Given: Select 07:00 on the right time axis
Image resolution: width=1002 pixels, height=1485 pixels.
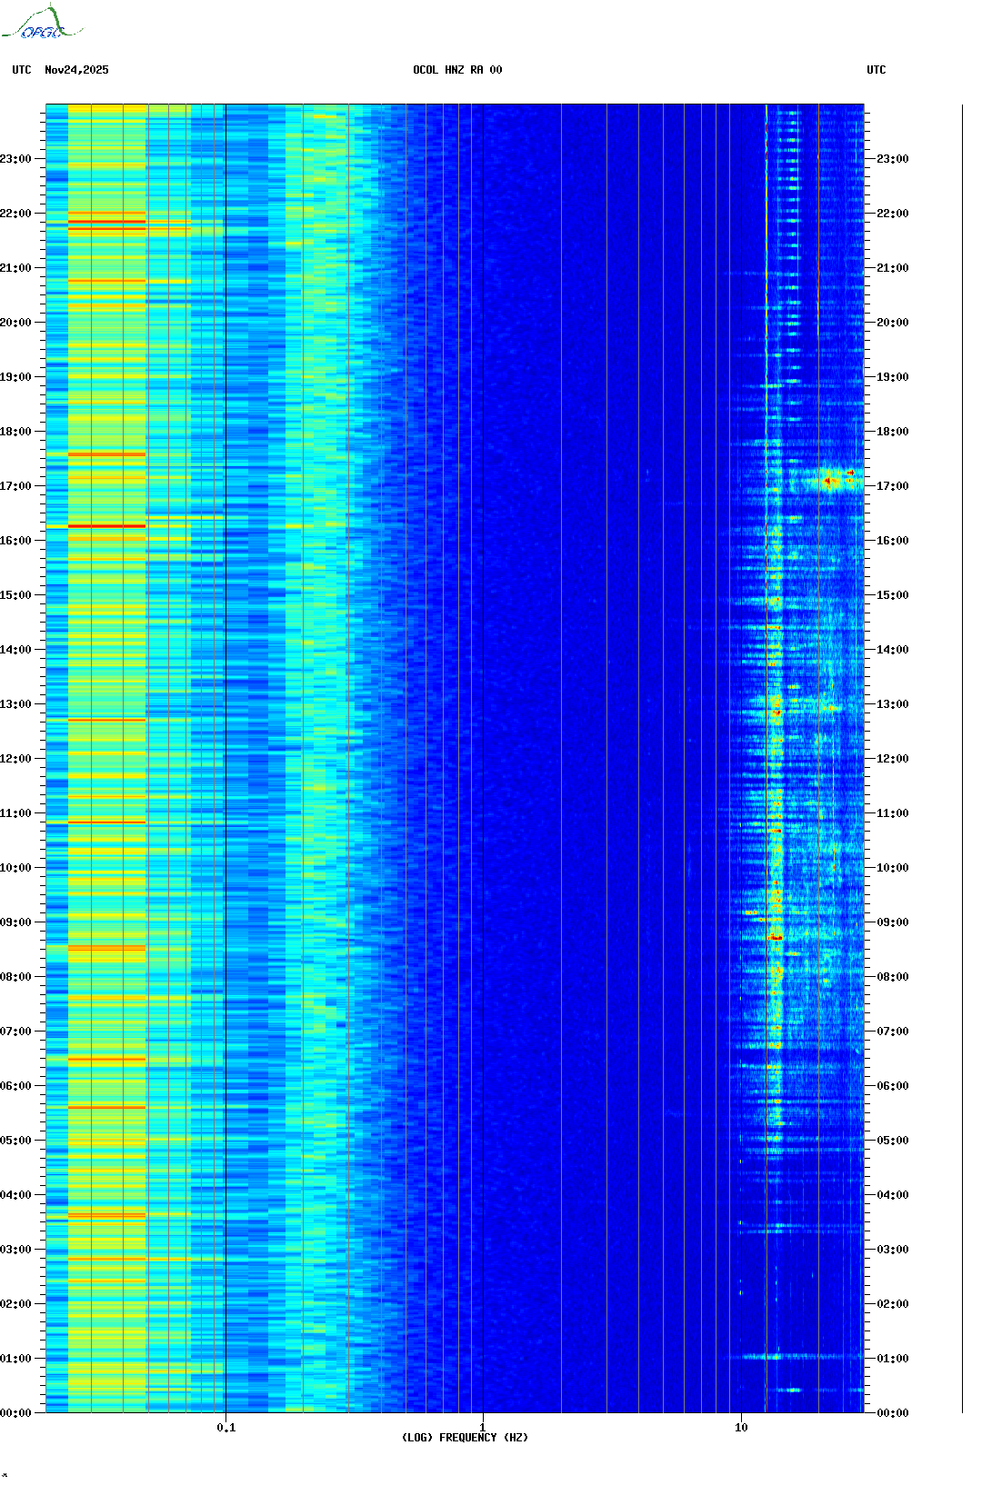Looking at the screenshot, I should 893,1032.
